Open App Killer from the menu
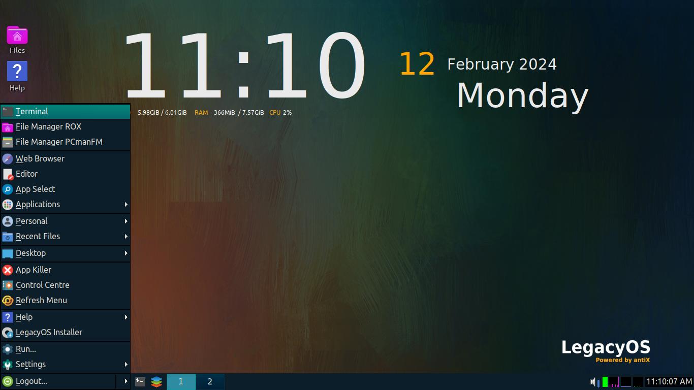Screen dimensions: 694x390 pos(66,270)
